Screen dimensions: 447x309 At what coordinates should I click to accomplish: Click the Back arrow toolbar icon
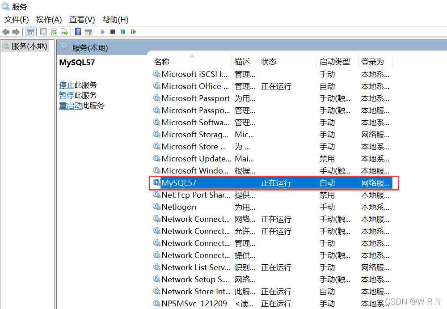coord(6,32)
